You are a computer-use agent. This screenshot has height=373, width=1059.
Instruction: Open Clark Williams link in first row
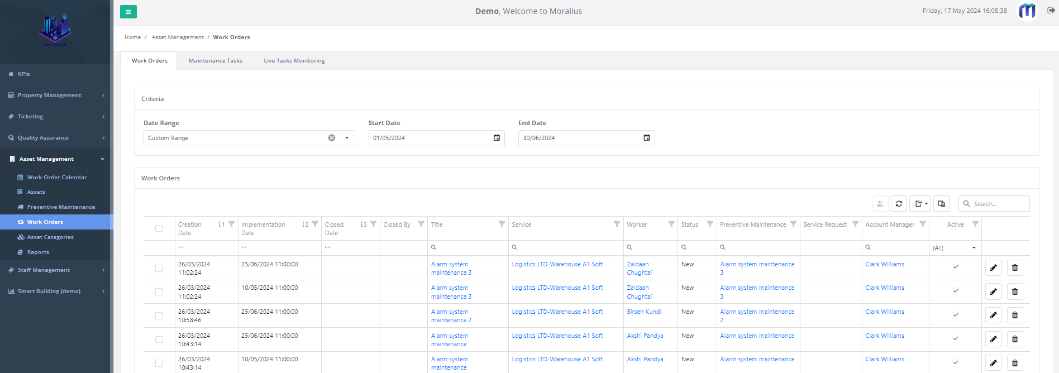coord(885,265)
